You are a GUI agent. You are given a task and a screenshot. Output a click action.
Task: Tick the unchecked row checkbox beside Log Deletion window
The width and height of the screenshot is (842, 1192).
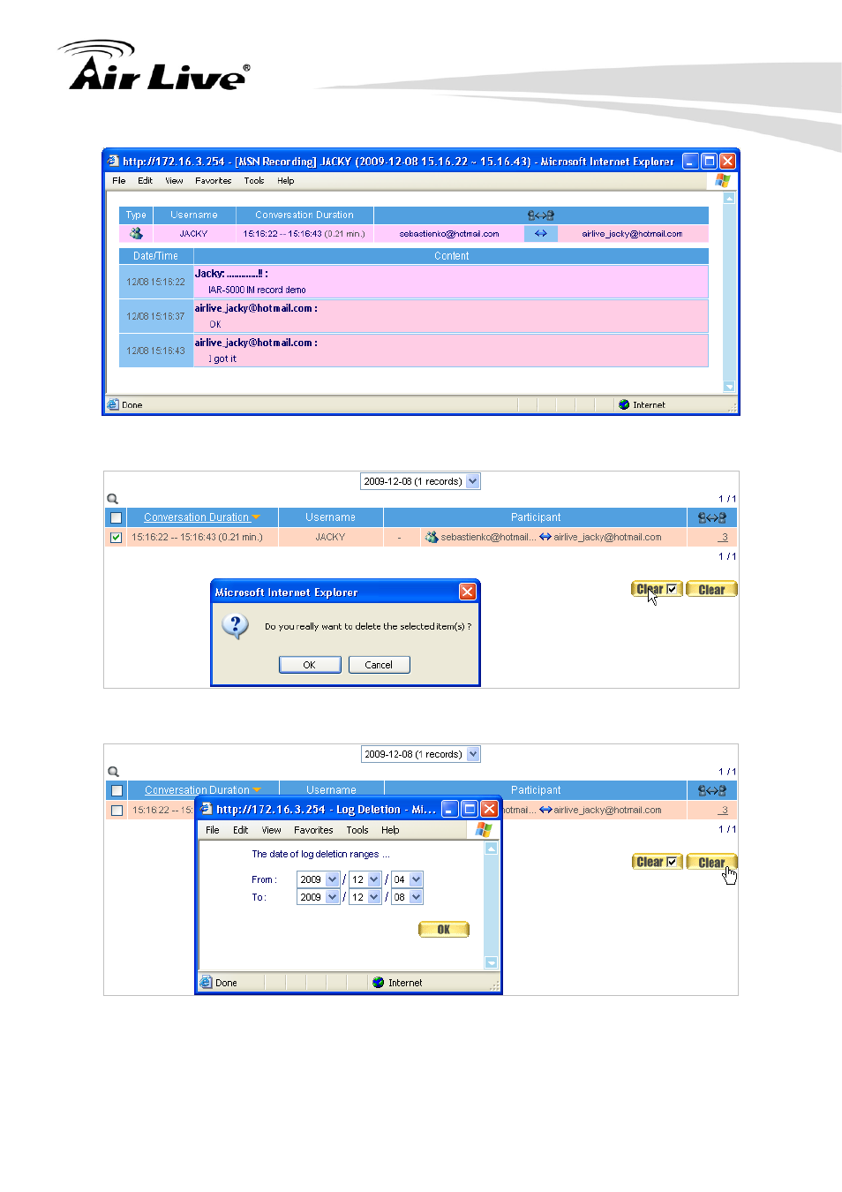coord(117,811)
